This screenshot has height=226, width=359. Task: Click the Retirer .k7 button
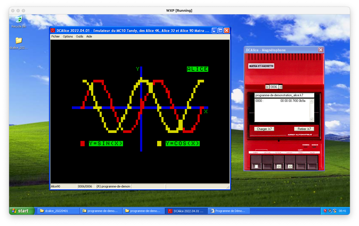click(304, 129)
